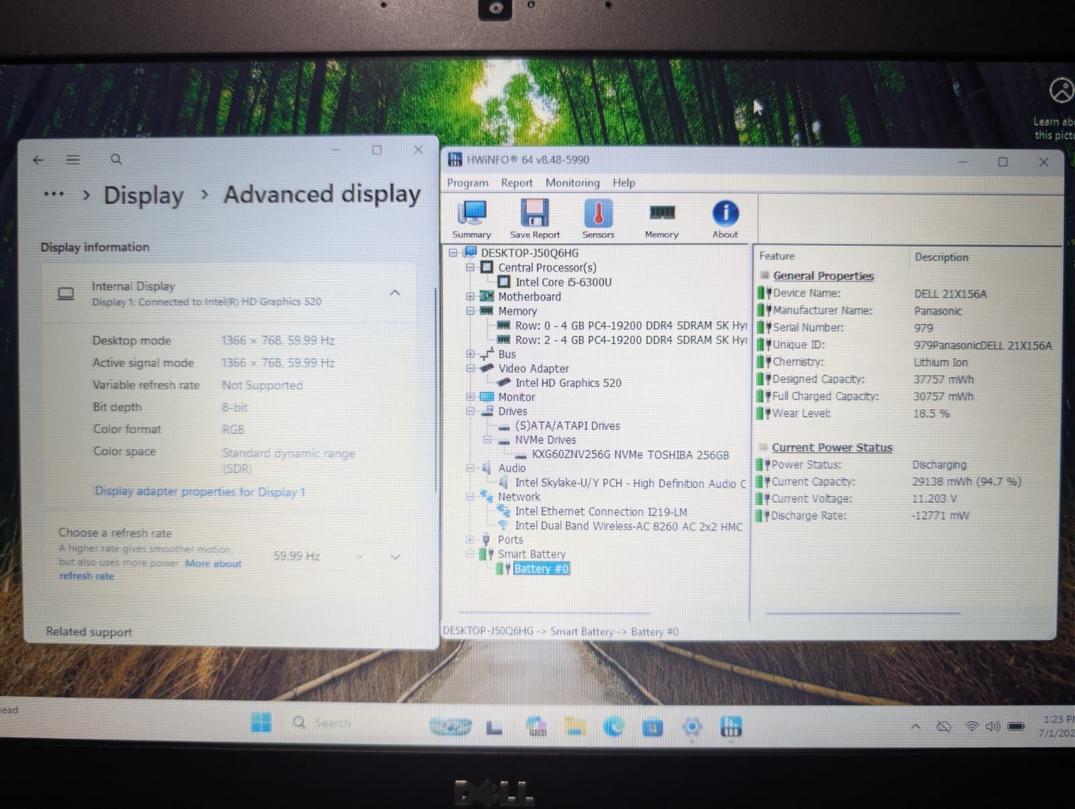The image size is (1075, 809).
Task: Click the Smart Battery node icon
Action: 486,554
